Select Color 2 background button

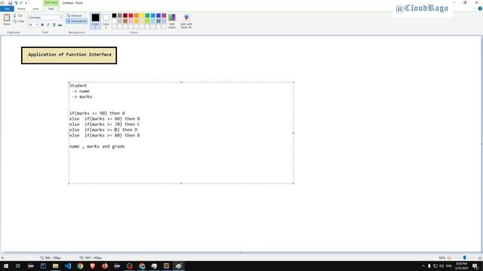(106, 21)
